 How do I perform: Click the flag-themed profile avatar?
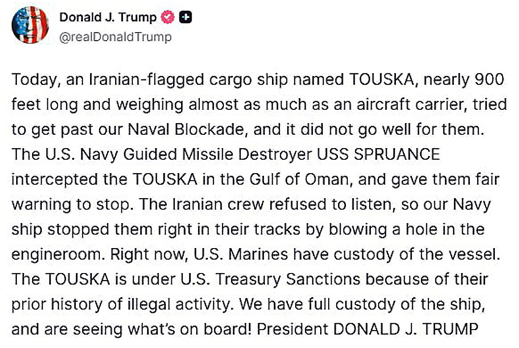coord(29,24)
